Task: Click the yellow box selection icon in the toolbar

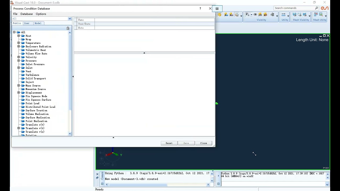Action: click(219, 15)
